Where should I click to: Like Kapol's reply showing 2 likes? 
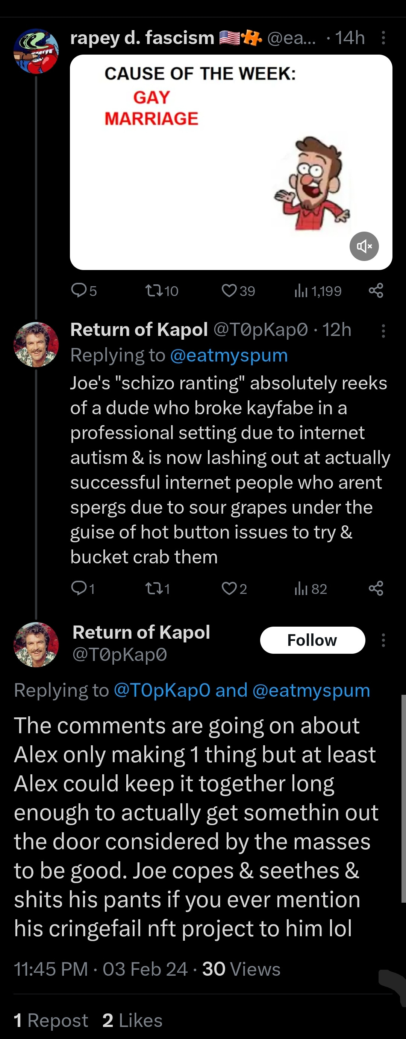tap(234, 589)
